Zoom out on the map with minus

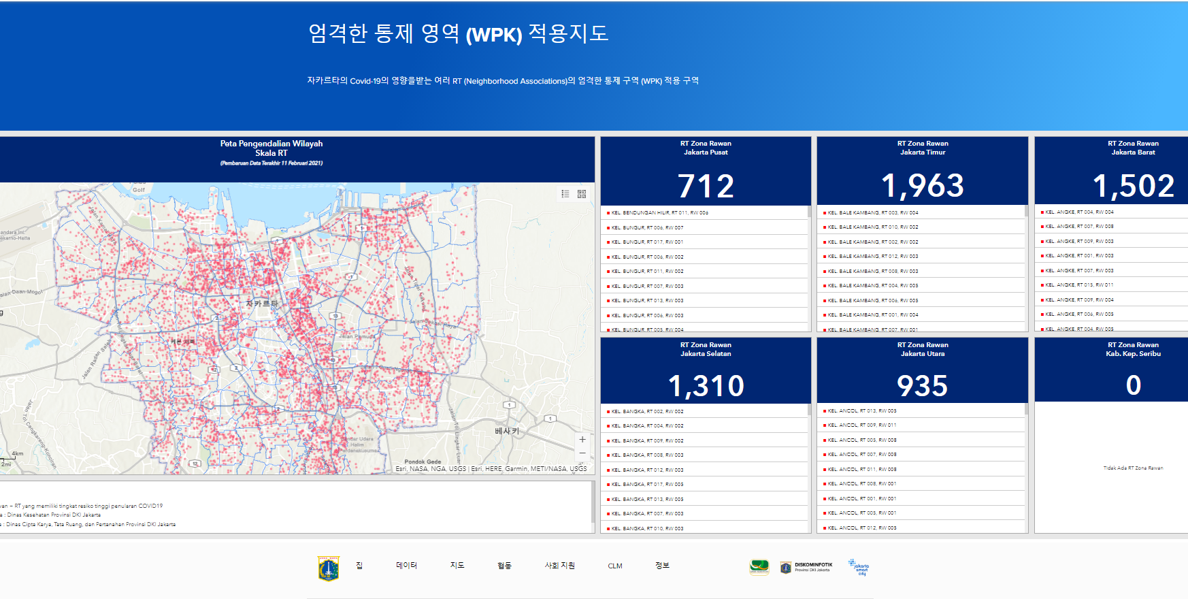(582, 453)
